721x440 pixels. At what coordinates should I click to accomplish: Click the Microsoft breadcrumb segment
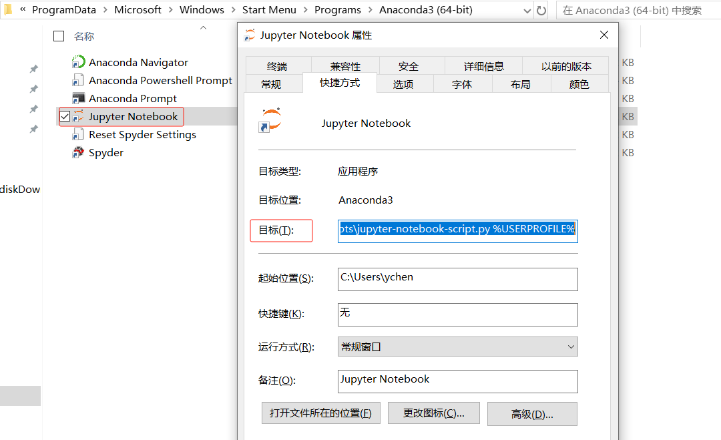[x=138, y=9]
